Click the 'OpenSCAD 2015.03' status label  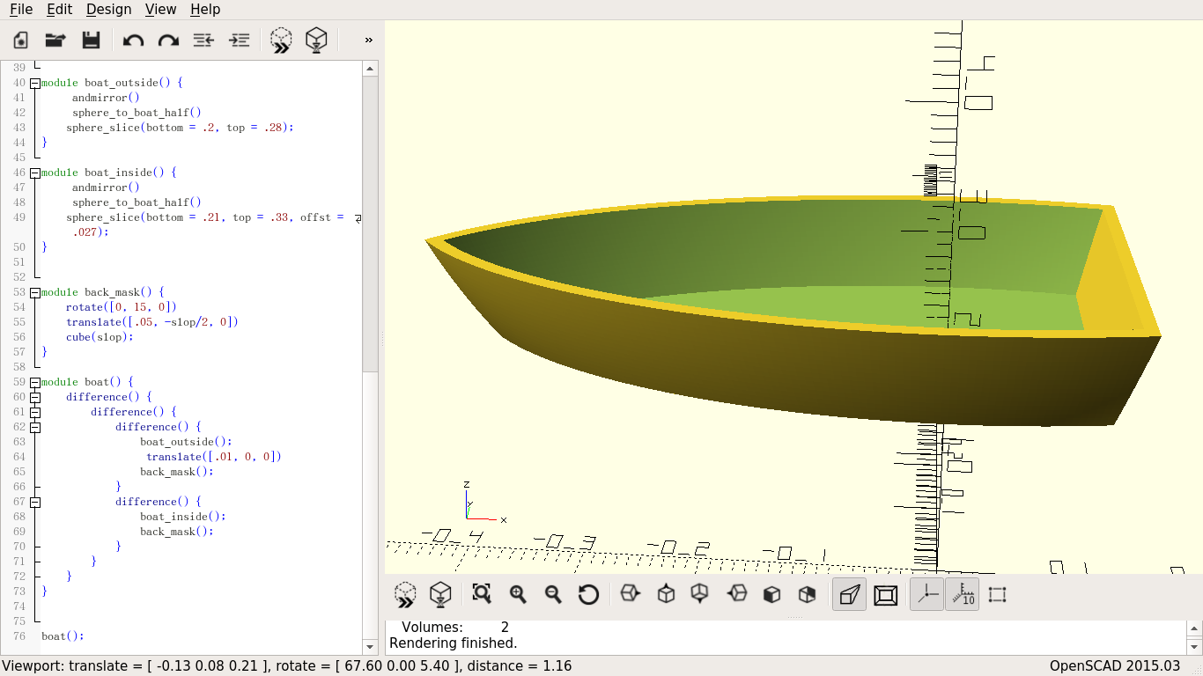(x=1115, y=666)
